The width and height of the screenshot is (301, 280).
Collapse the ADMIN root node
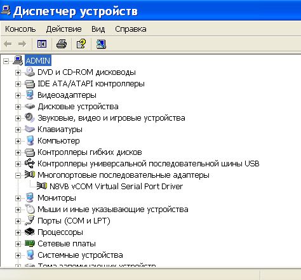[6, 61]
